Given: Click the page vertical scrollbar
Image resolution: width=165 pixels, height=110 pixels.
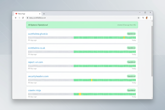Looking at the screenshot, I should point(152,51).
